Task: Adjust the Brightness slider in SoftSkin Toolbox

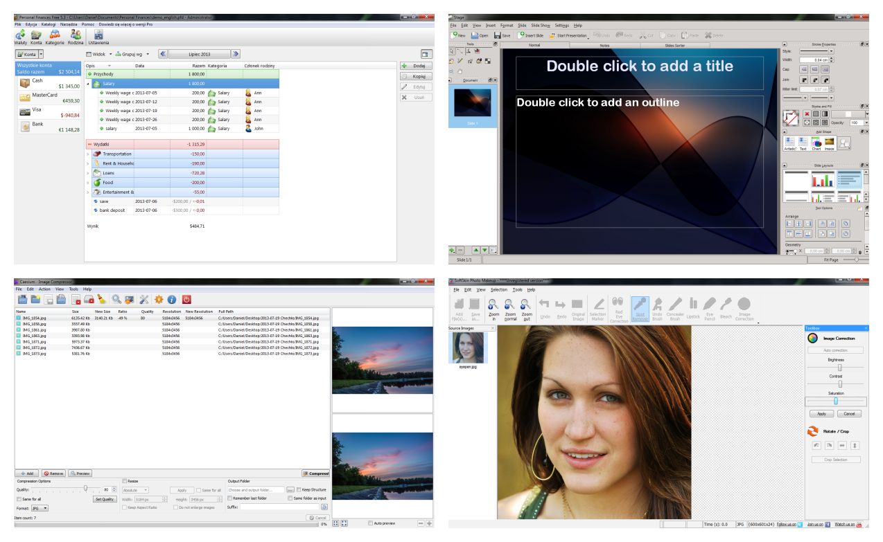Action: tap(840, 368)
